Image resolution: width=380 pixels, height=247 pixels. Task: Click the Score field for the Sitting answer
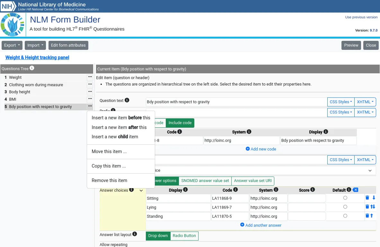[x=306, y=198]
